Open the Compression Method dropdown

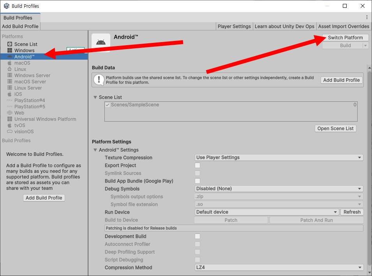click(x=279, y=267)
